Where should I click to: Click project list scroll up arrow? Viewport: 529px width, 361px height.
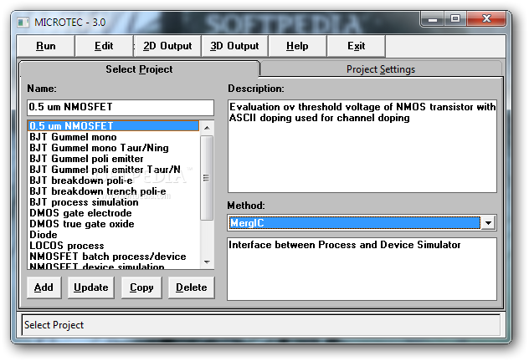(x=207, y=128)
